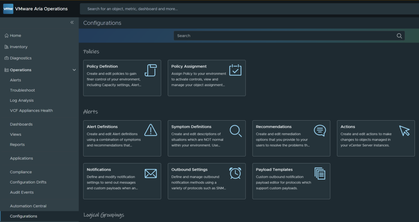Image resolution: width=419 pixels, height=222 pixels.
Task: Click the Operations chart icon
Action: click(7, 70)
